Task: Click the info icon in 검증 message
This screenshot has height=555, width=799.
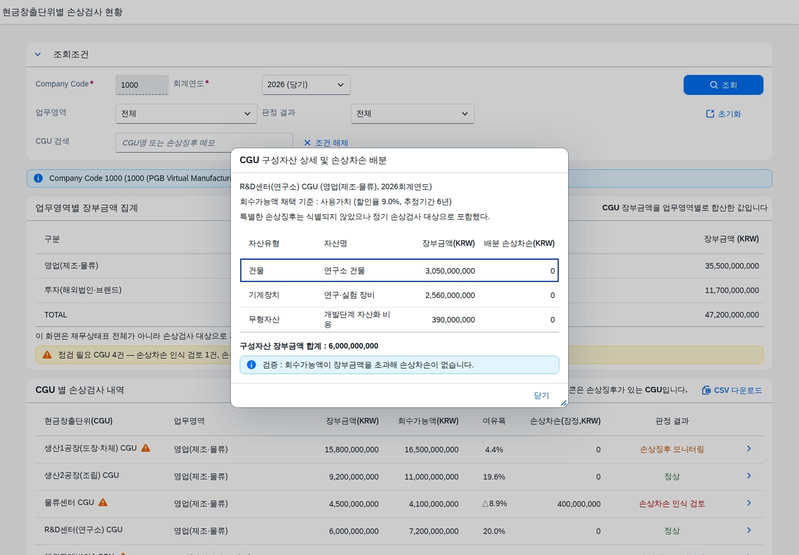Action: click(x=251, y=365)
